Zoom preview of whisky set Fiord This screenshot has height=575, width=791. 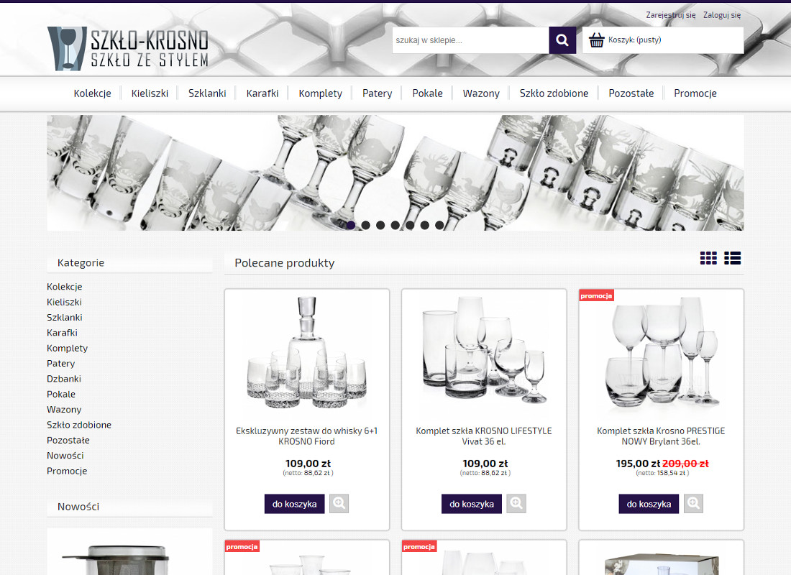339,503
